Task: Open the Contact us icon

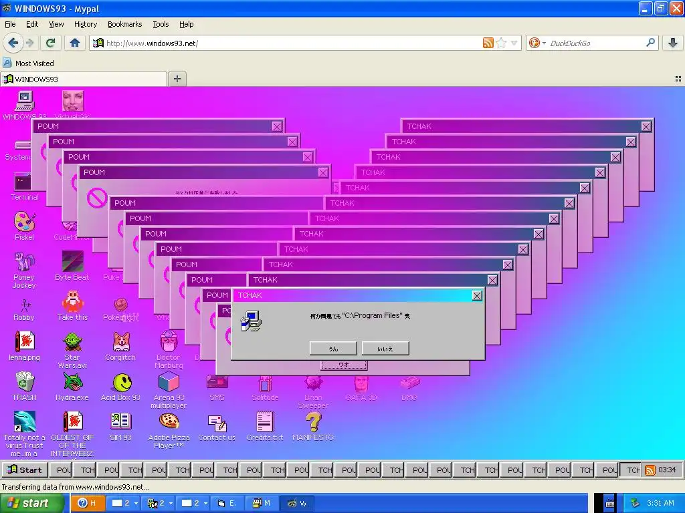Action: tap(217, 422)
